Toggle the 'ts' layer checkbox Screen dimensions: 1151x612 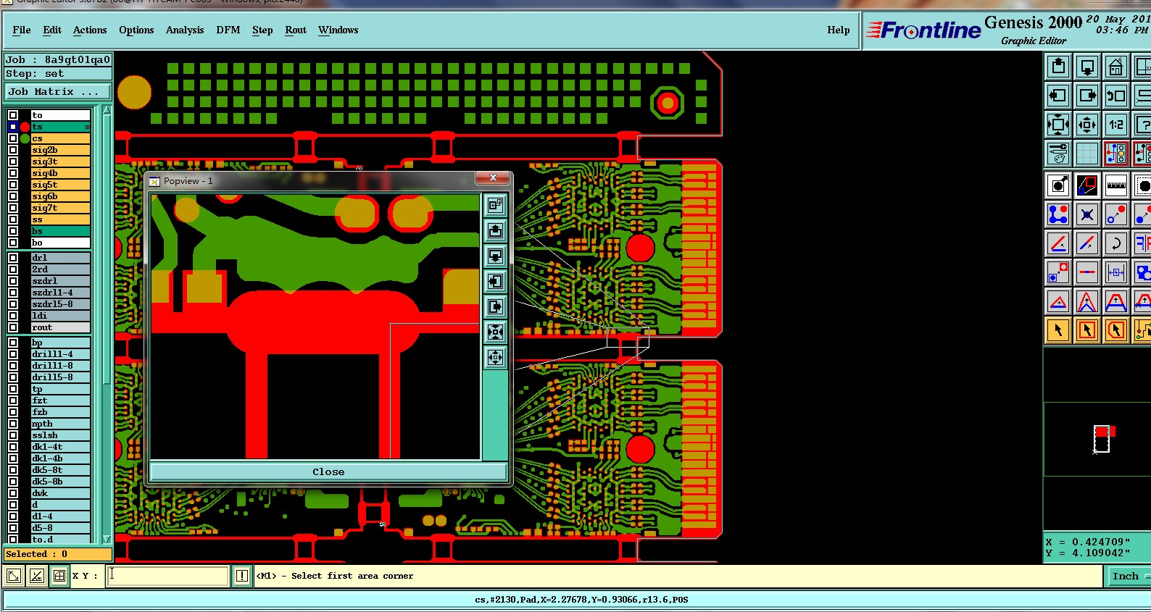(13, 127)
